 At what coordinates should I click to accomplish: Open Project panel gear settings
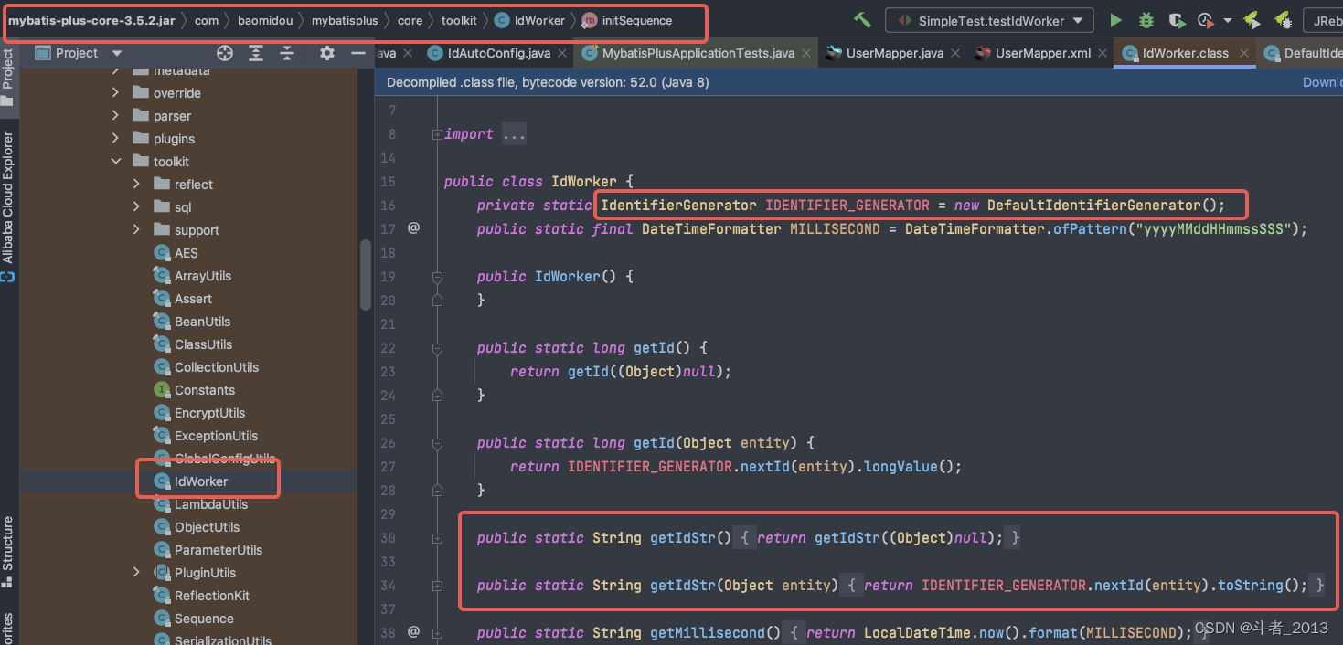coord(327,53)
